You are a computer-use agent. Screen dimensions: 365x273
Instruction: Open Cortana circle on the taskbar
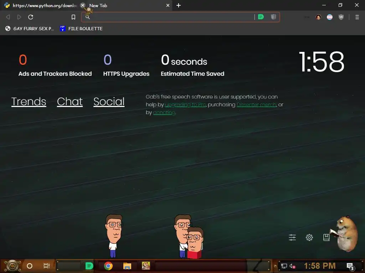pyautogui.click(x=30, y=266)
